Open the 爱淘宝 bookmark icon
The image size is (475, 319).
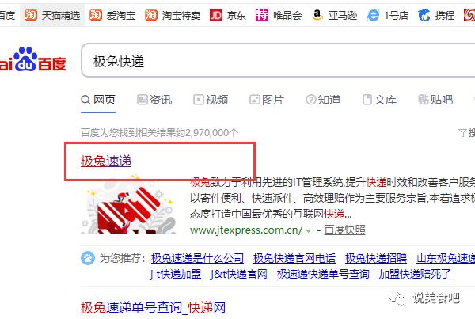[96, 15]
